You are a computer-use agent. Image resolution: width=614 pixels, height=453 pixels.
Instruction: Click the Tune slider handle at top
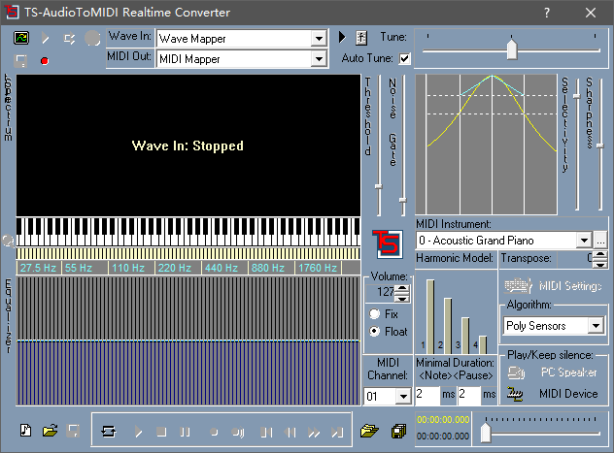pos(511,49)
